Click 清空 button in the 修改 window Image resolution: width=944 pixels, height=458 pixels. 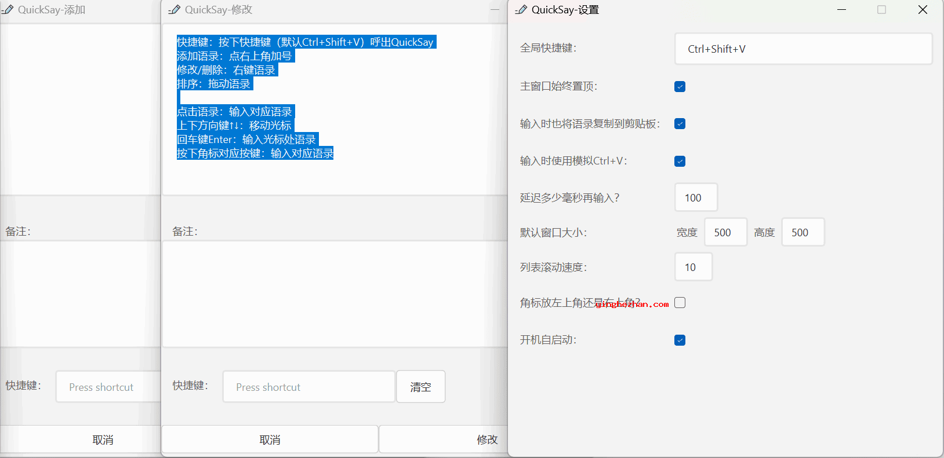420,387
